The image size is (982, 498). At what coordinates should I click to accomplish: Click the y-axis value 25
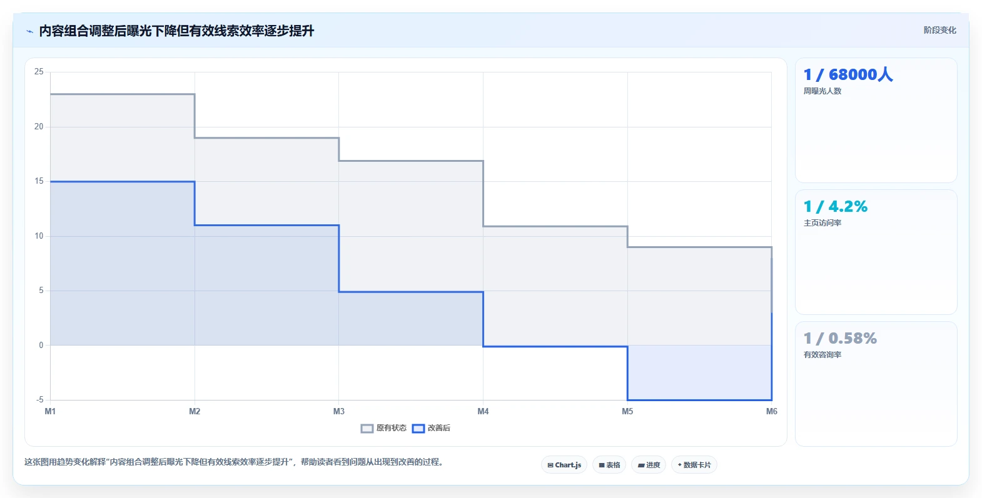click(39, 72)
